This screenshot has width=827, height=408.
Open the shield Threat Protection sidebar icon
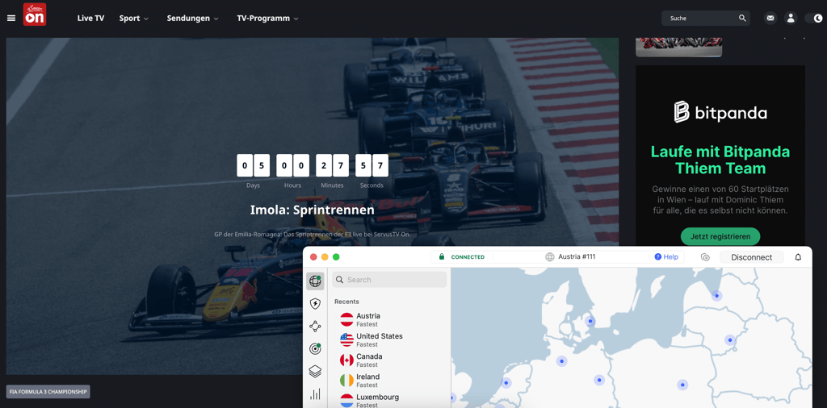(315, 303)
